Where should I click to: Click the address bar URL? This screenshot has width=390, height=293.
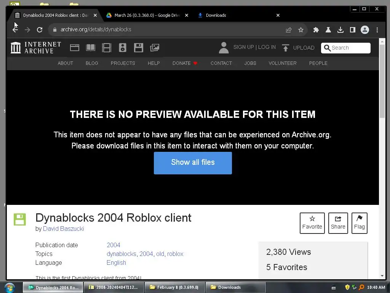pyautogui.click(x=96, y=29)
